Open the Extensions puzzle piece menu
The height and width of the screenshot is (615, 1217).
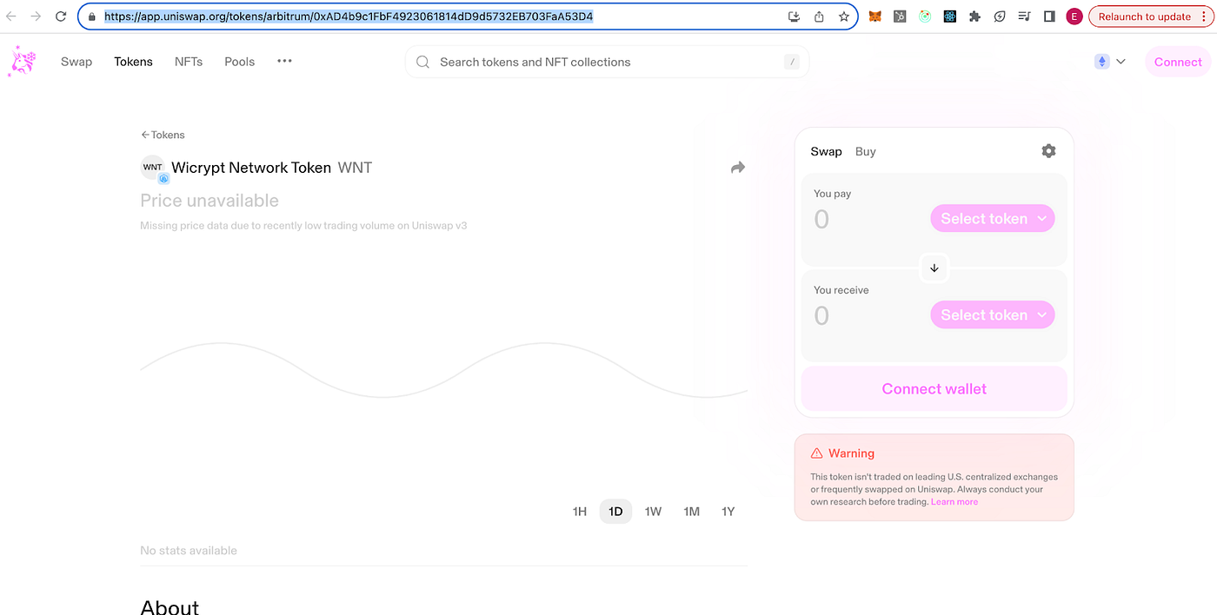[975, 17]
